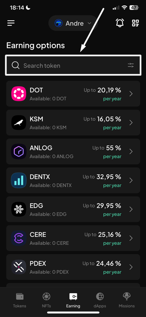Switch to the NFTs tab
The height and width of the screenshot is (317, 146).
(x=46, y=300)
